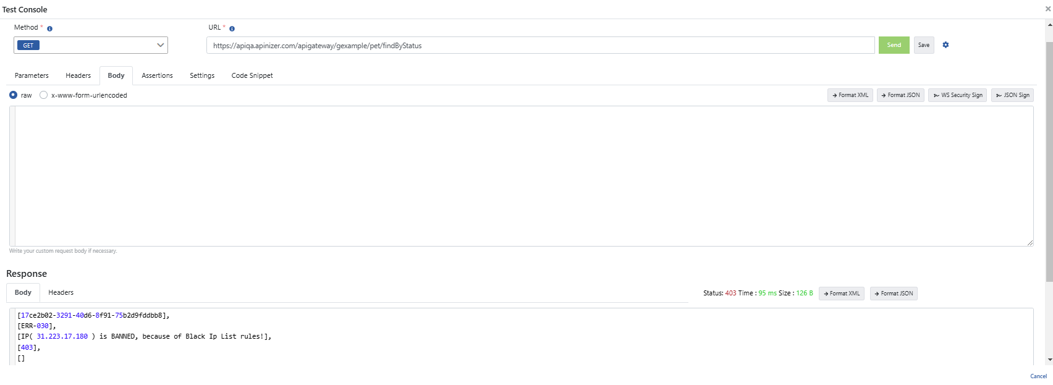Click Cancel to close the console
Screen dimensions: 1053x385
(1038, 376)
